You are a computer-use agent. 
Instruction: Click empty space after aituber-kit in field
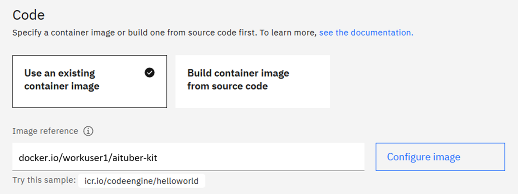[x=259, y=157]
